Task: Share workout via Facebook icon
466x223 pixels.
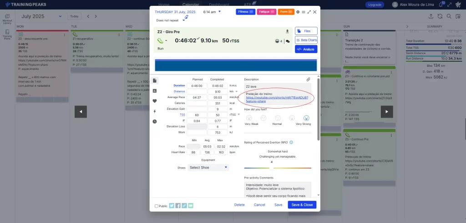Action: coord(178,205)
